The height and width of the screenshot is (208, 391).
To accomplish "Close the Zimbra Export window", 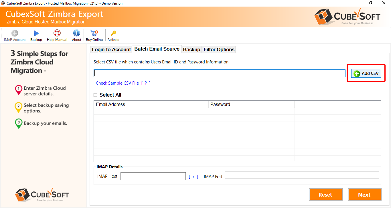I will click(x=384, y=3).
